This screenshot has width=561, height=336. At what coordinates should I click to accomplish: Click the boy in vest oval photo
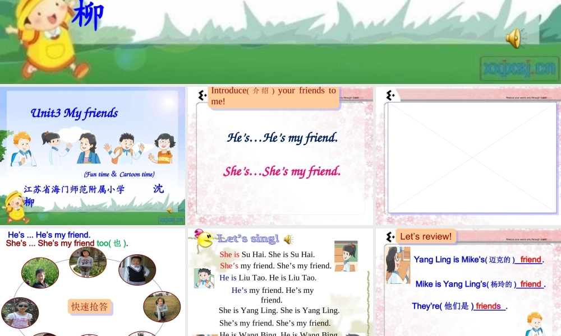[137, 270]
